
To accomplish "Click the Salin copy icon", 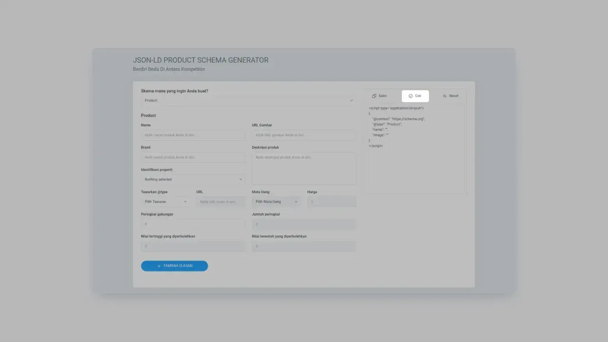I will pos(374,96).
